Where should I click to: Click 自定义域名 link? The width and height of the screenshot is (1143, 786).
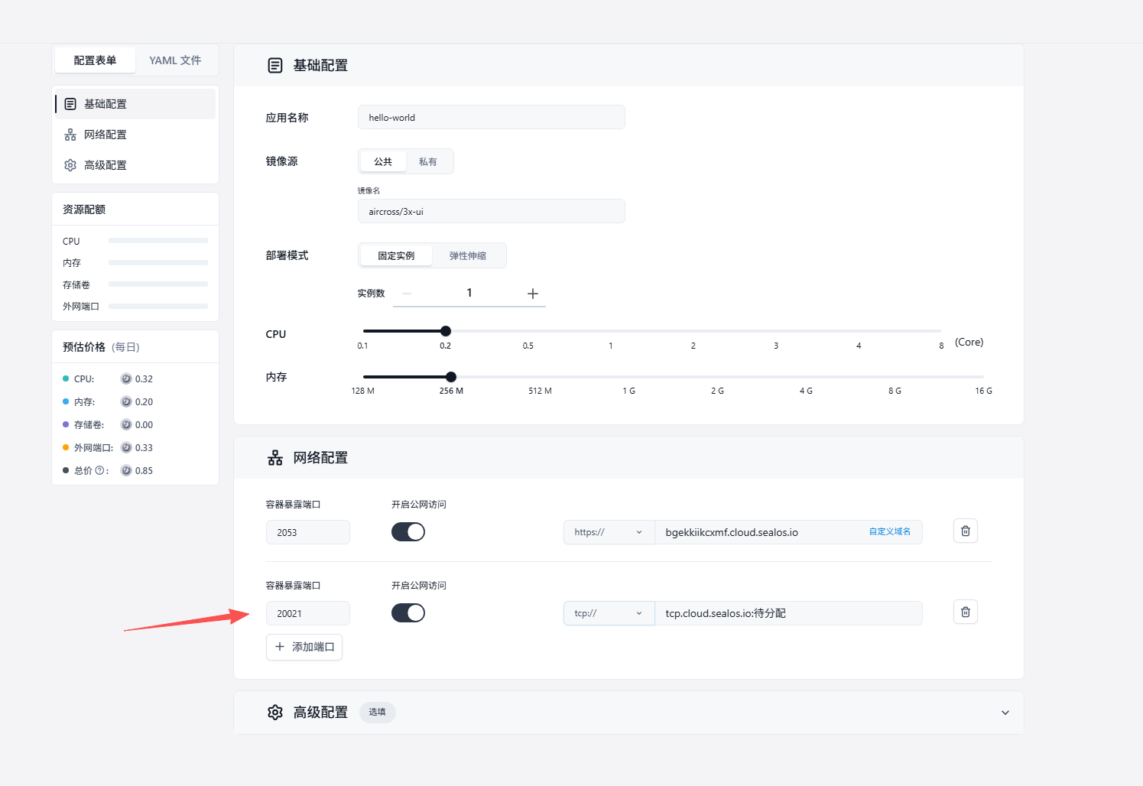(889, 531)
